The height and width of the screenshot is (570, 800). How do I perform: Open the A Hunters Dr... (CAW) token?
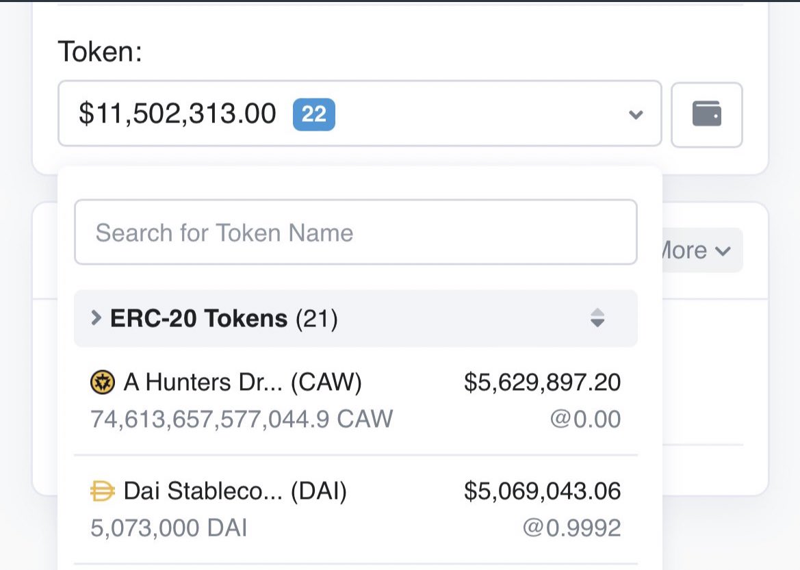243,383
